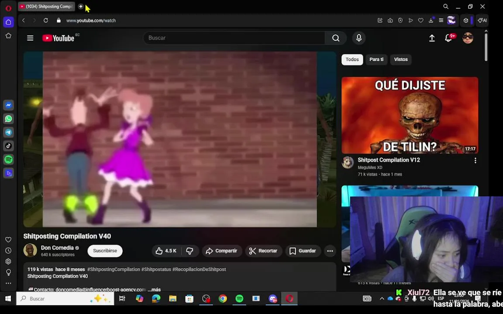503x314 pixels.
Task: Select the Vistos filter chip
Action: tap(401, 59)
